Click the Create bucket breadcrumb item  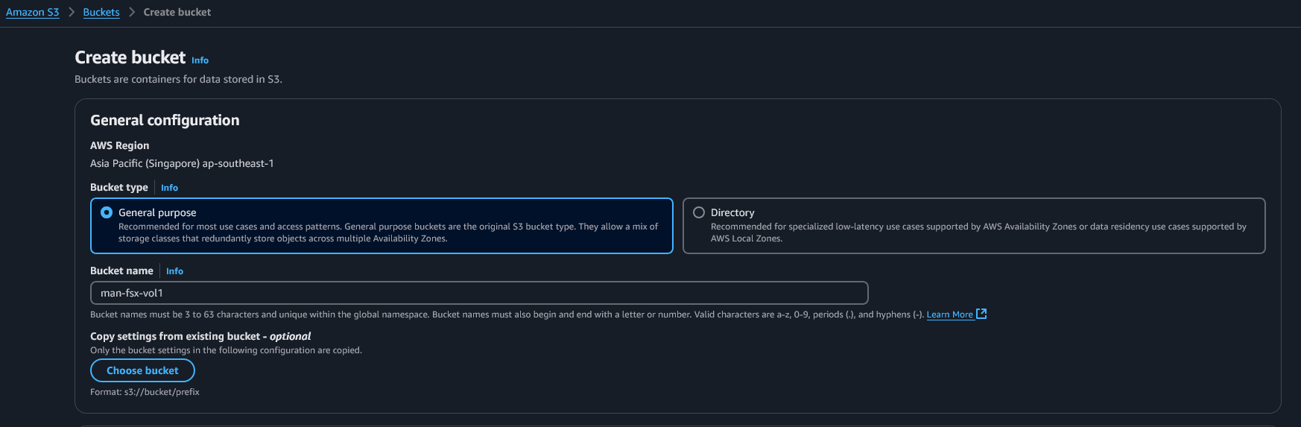click(177, 12)
